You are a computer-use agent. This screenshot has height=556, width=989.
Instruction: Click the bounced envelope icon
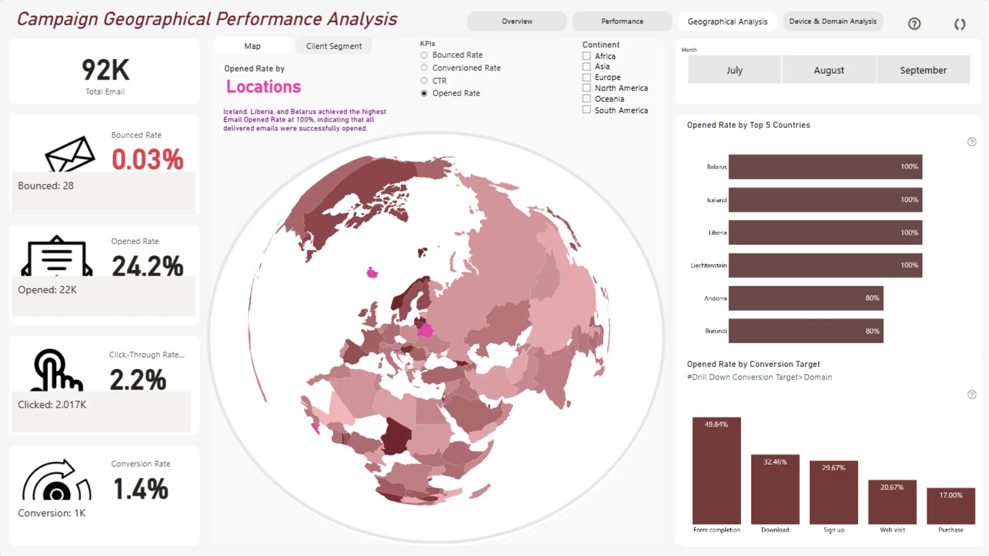70,154
